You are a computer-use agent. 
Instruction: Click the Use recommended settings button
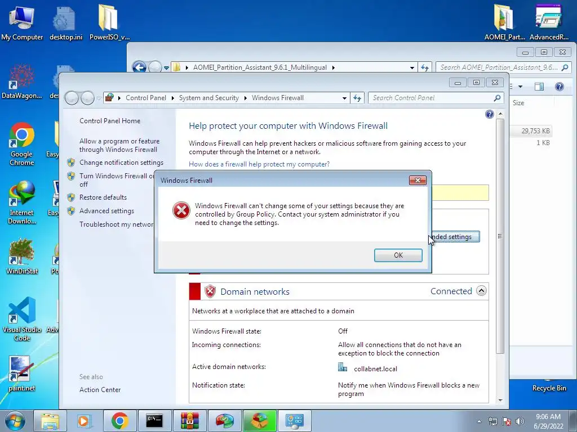(x=455, y=237)
